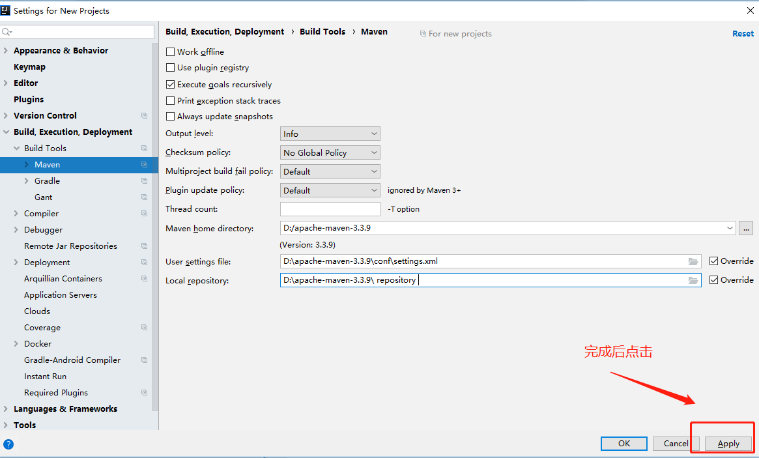
Task: Click the copy icon beside Gant row
Action: [144, 197]
